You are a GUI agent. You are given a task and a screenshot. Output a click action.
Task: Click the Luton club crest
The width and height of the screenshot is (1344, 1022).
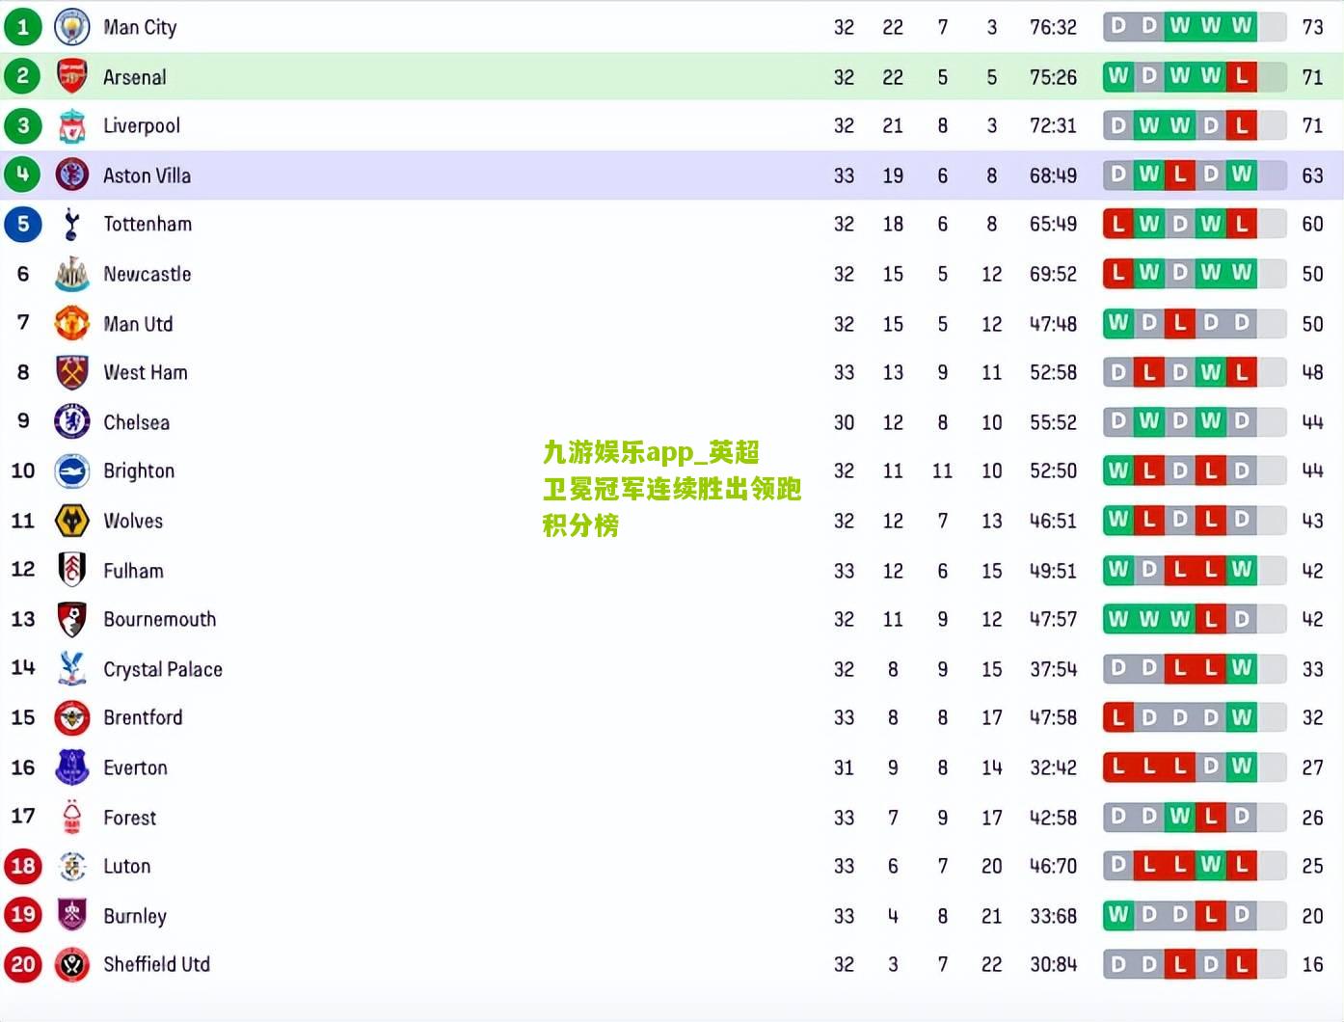pos(72,866)
